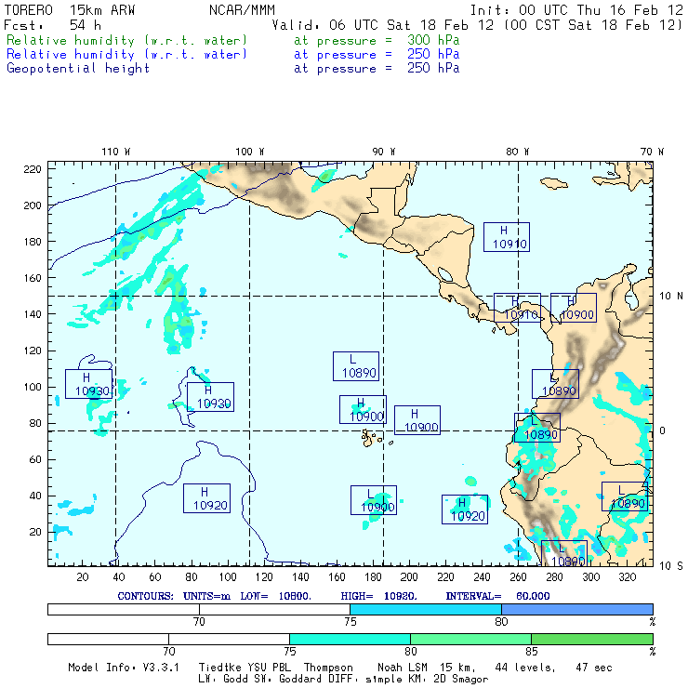Click the "CONTOURS: UNITS=m" text
The height and width of the screenshot is (688, 688).
coord(174,596)
